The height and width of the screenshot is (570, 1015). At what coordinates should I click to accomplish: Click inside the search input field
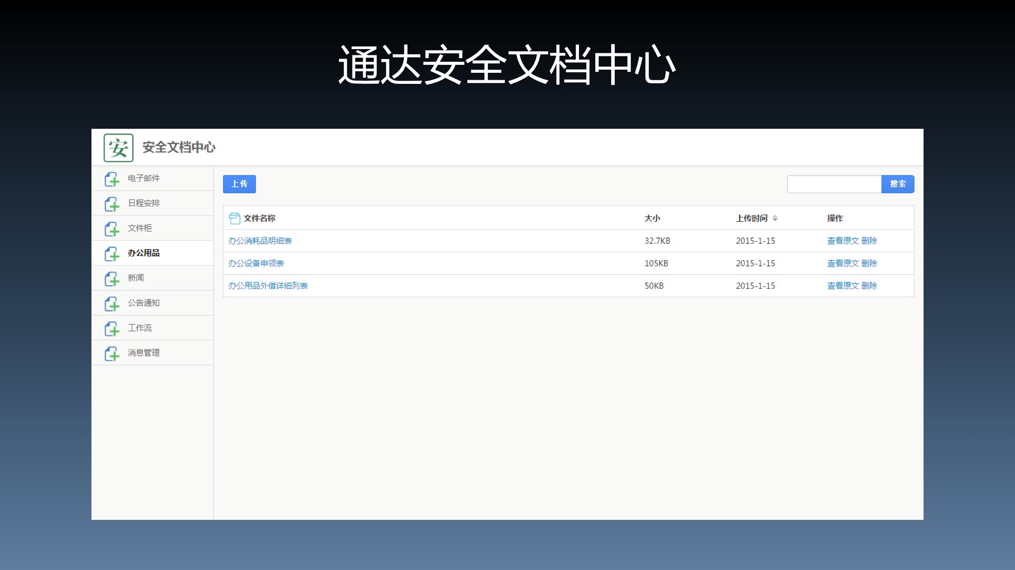coord(834,184)
